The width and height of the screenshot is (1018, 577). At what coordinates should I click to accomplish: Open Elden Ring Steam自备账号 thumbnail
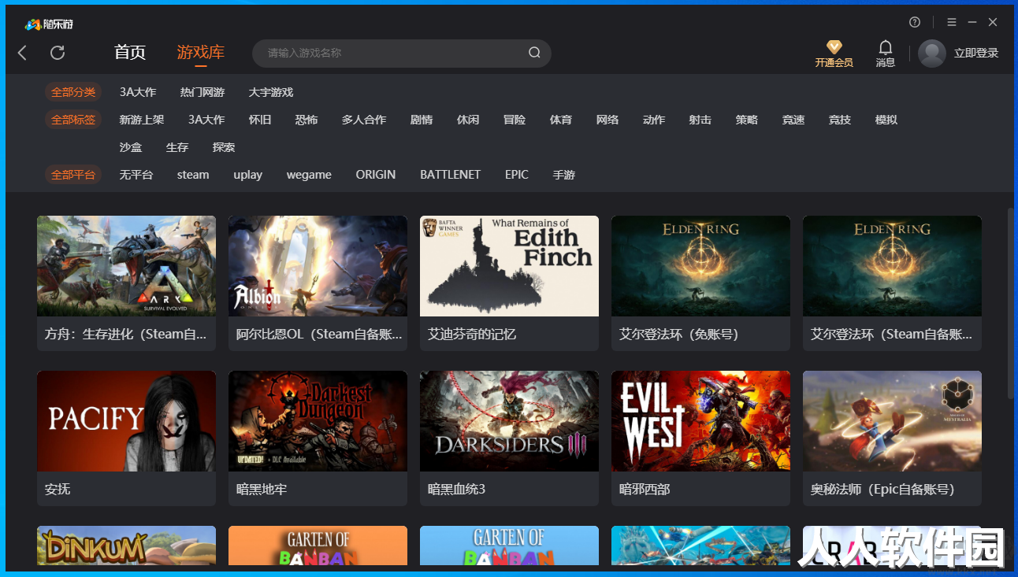(892, 266)
